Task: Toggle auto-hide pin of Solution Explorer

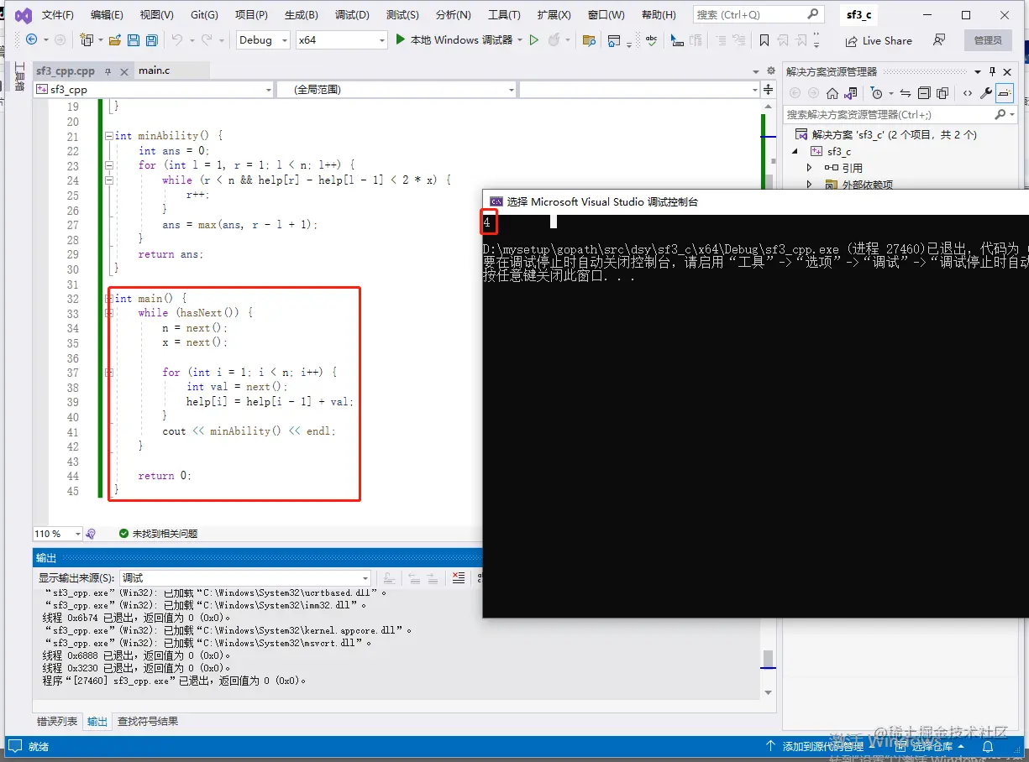Action: [x=993, y=71]
